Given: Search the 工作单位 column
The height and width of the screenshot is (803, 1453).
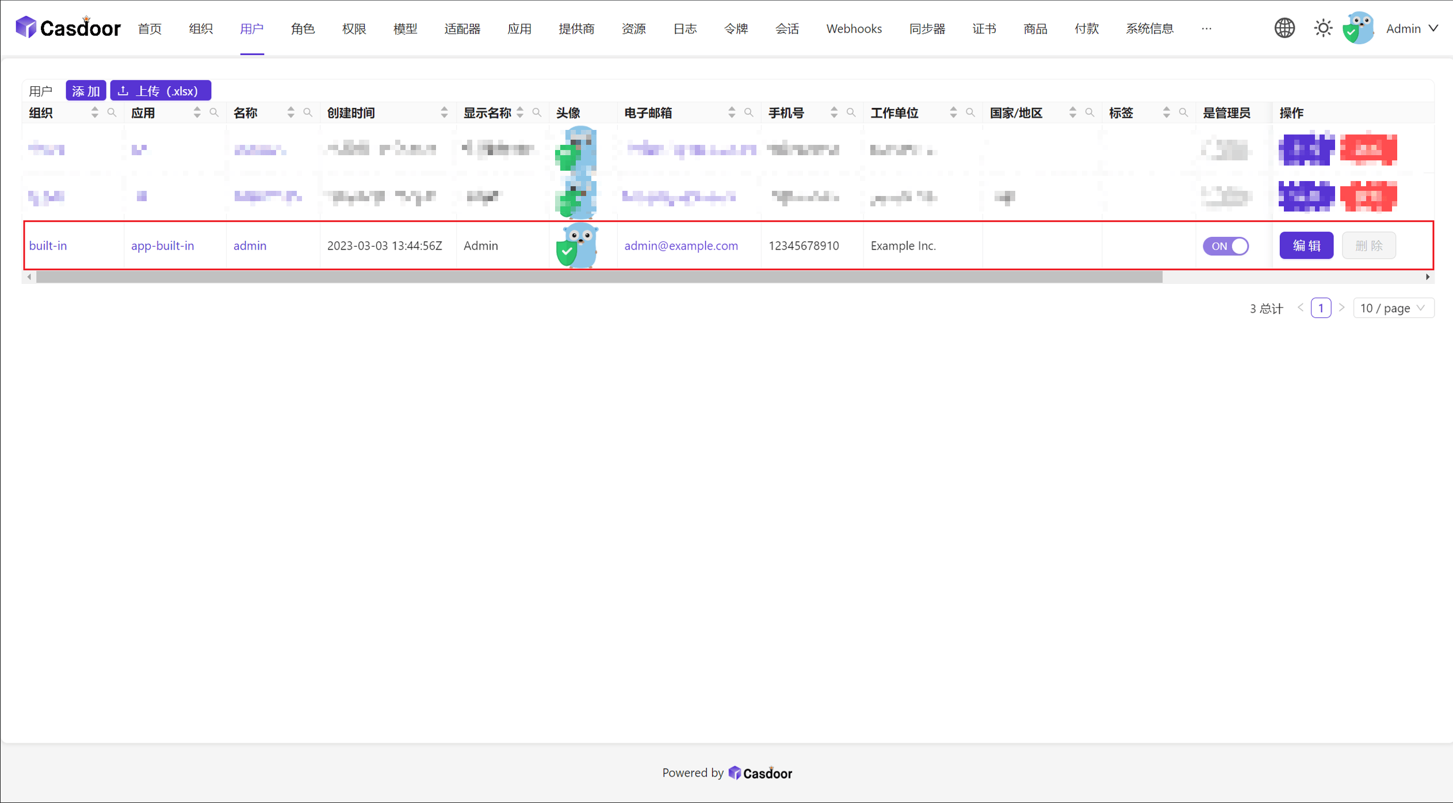Looking at the screenshot, I should [x=970, y=113].
